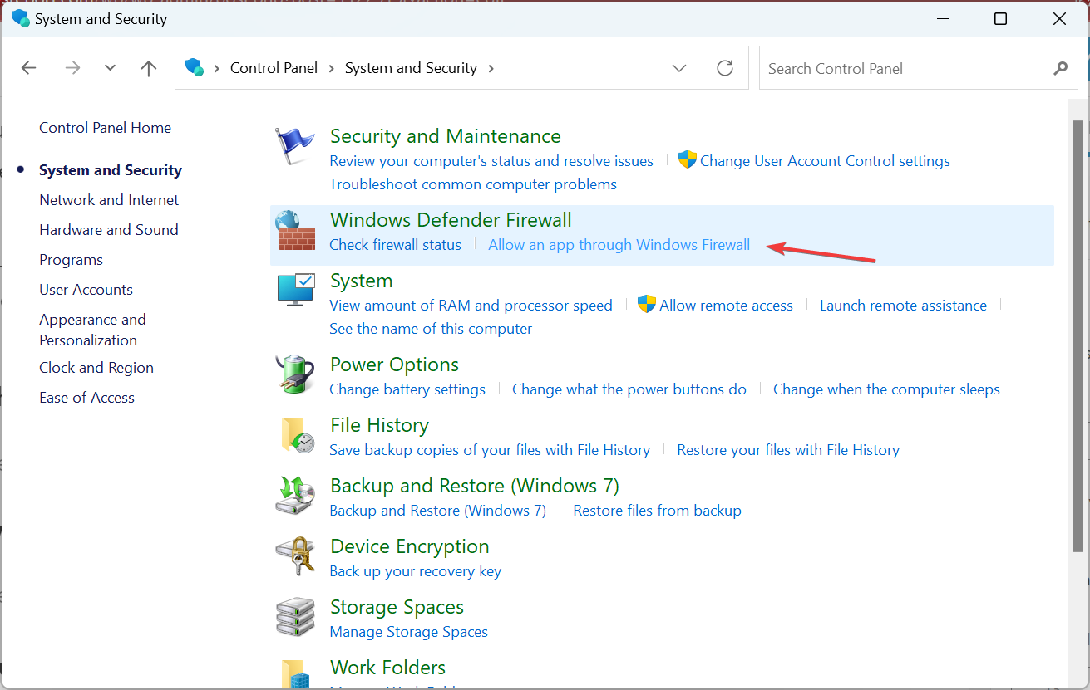Select System and Security in the breadcrumb
The image size is (1090, 690).
[x=411, y=68]
